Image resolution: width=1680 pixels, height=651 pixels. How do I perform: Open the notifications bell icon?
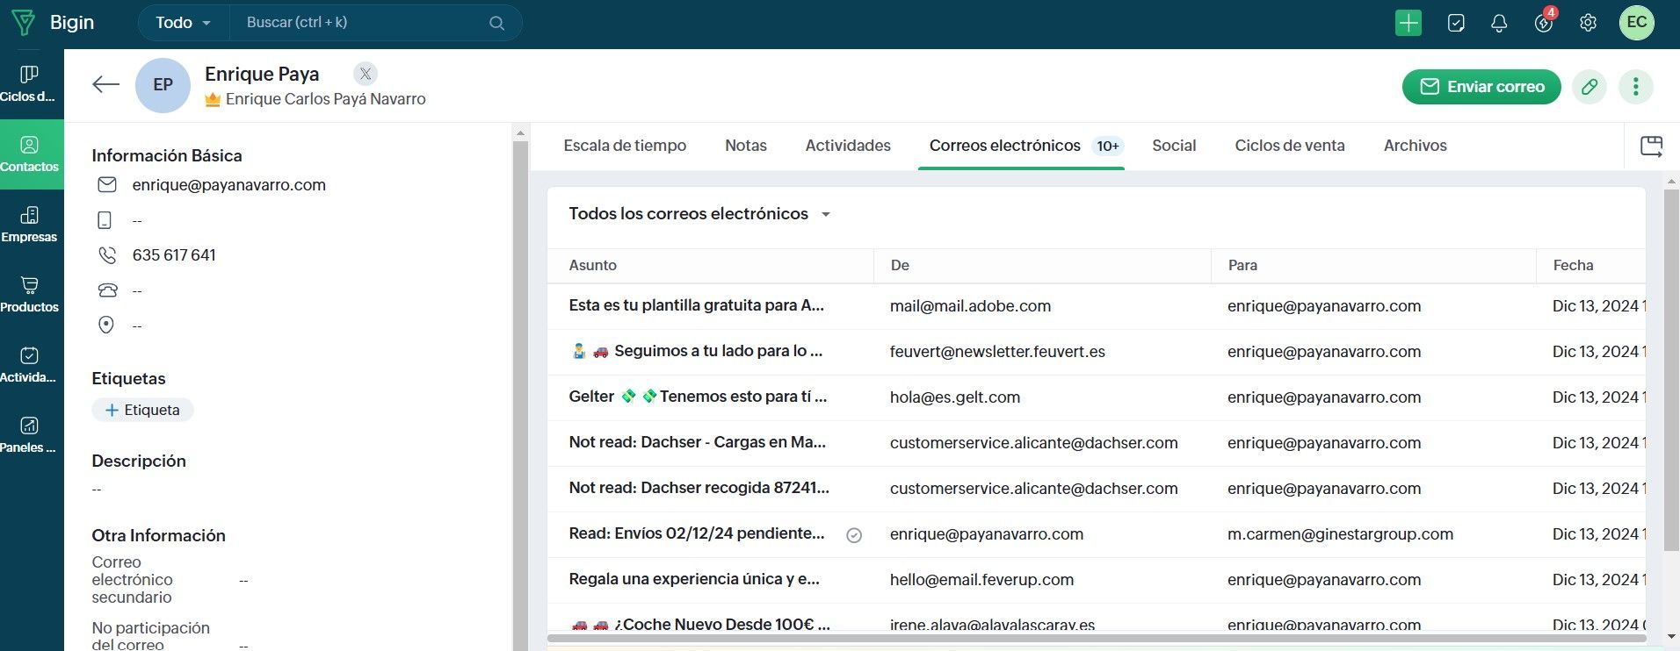pyautogui.click(x=1499, y=23)
